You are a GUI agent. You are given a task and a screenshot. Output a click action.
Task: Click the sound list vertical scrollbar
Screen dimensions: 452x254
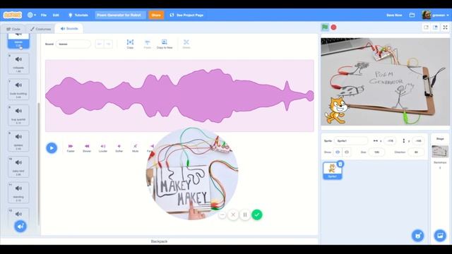click(39, 164)
